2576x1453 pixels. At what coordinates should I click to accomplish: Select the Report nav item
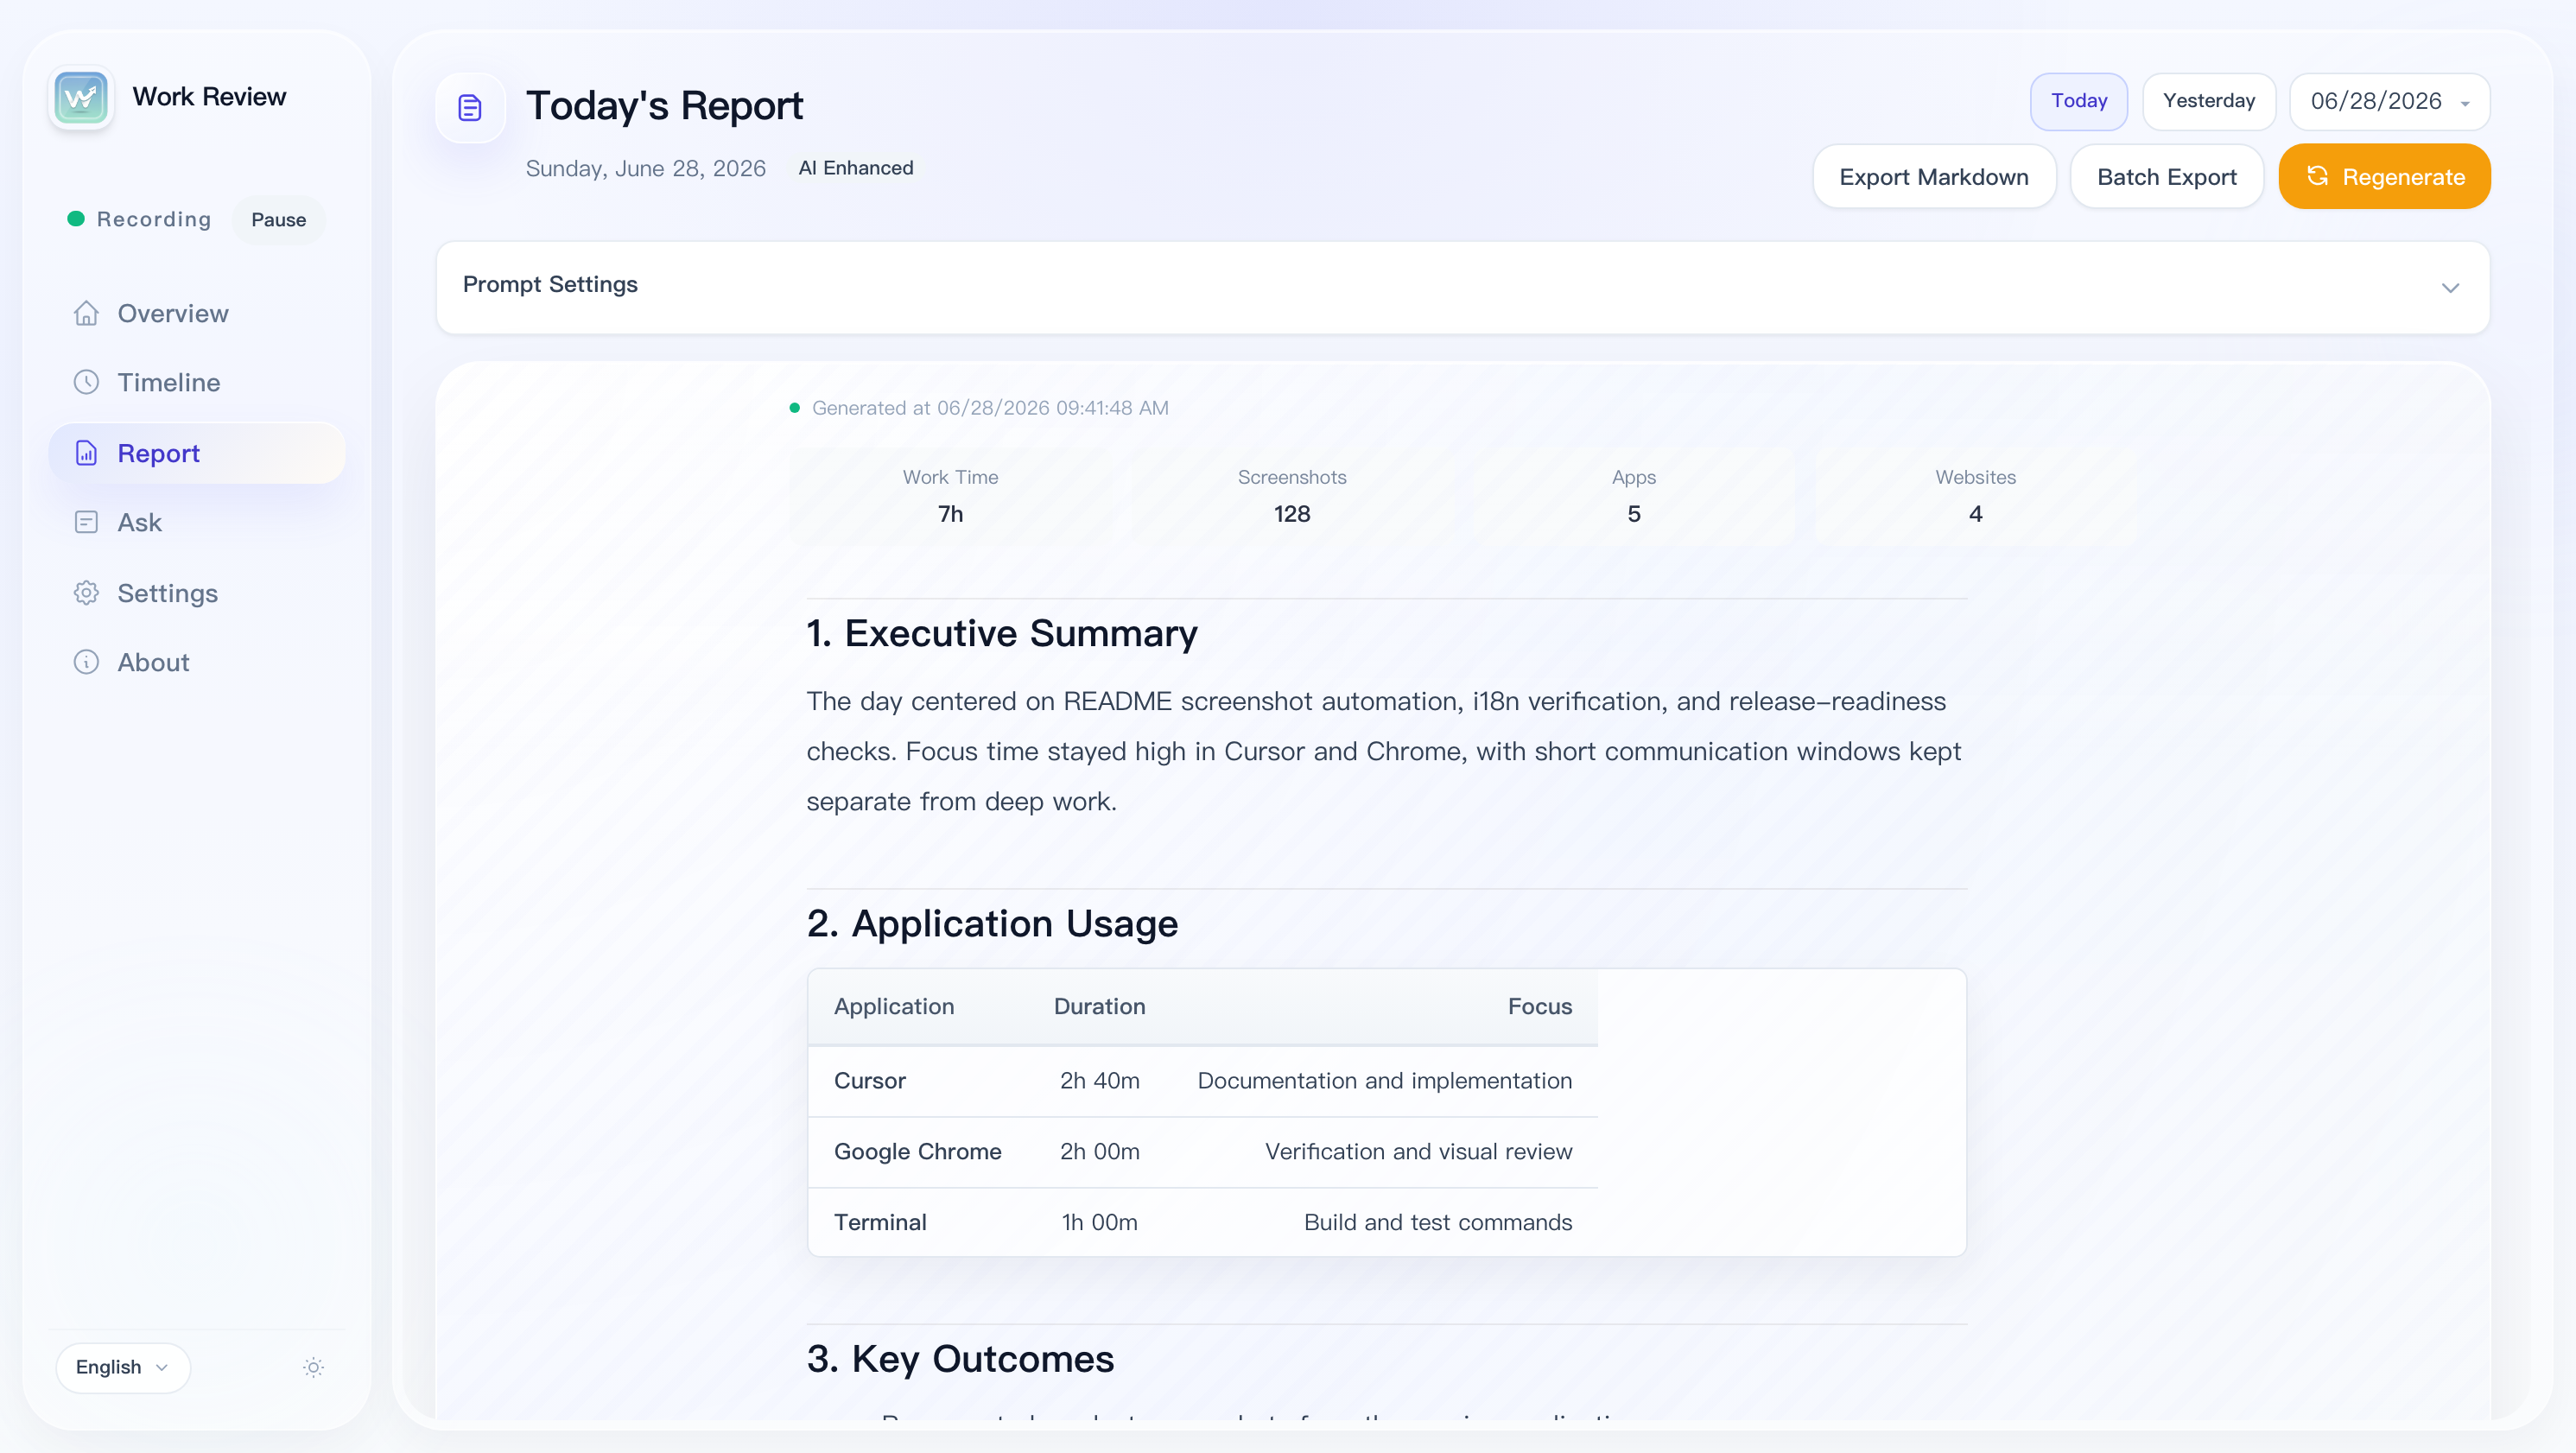pyautogui.click(x=197, y=453)
